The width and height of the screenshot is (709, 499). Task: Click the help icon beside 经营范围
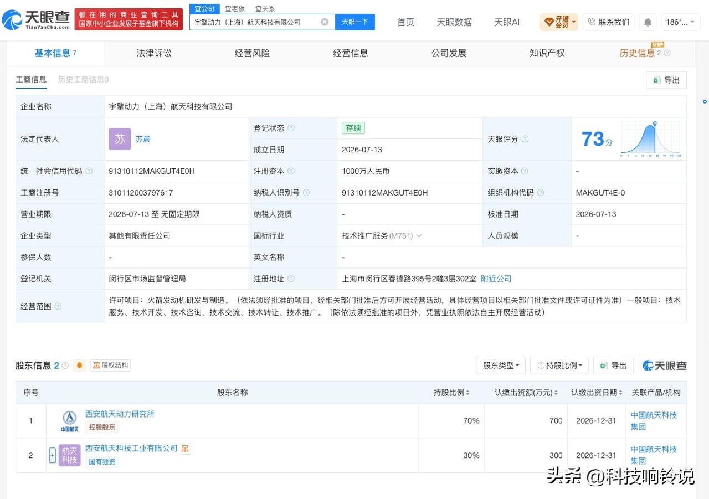58,306
